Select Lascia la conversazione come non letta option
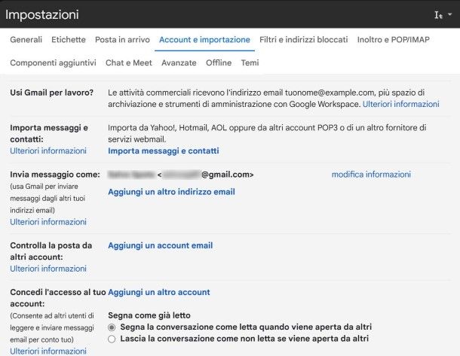The image size is (460, 356). point(112,339)
